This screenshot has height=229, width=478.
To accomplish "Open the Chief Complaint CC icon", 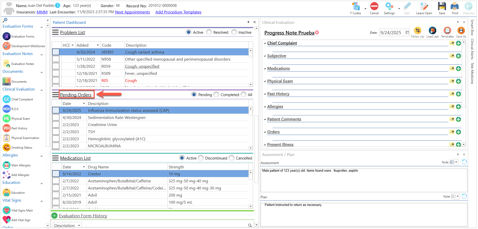I will click(6, 99).
